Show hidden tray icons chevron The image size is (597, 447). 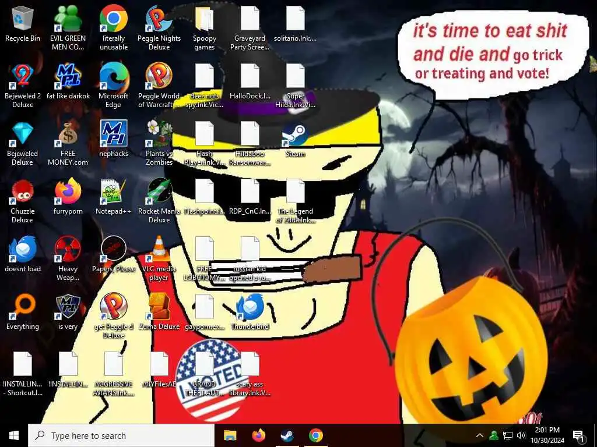pyautogui.click(x=480, y=435)
